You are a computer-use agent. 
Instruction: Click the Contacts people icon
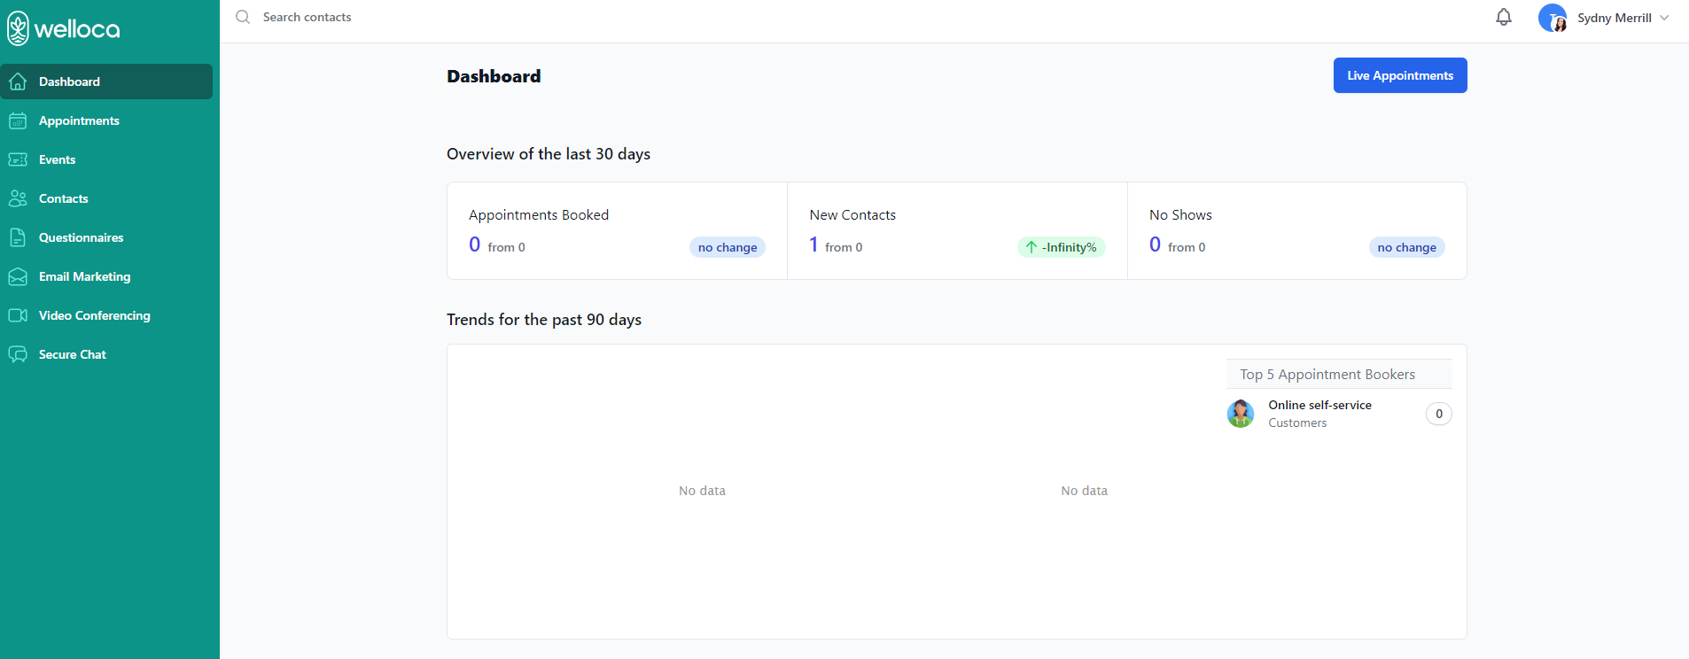[x=18, y=198]
